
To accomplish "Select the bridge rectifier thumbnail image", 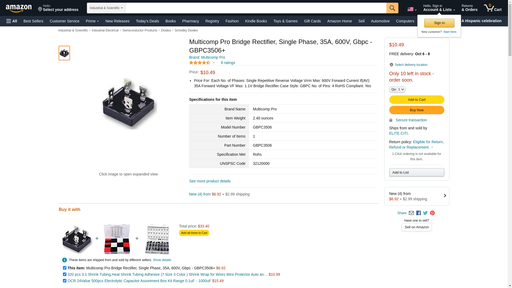I will coord(64,53).
